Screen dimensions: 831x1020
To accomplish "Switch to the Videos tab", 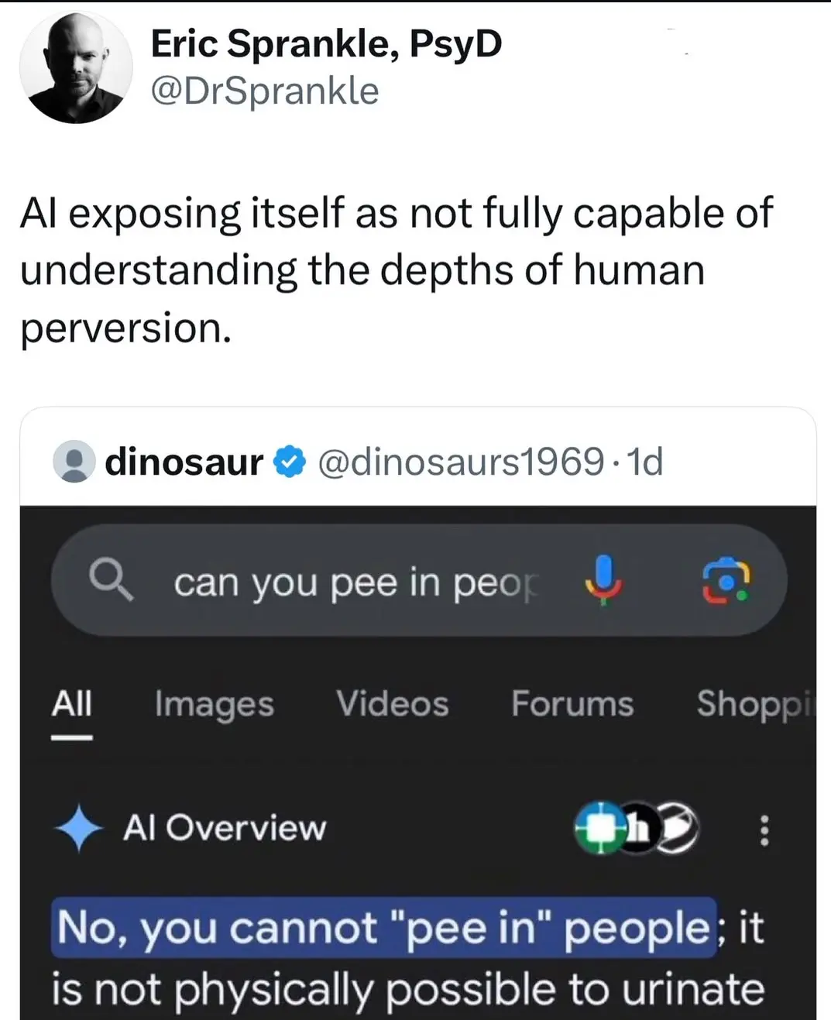I will tap(392, 704).
